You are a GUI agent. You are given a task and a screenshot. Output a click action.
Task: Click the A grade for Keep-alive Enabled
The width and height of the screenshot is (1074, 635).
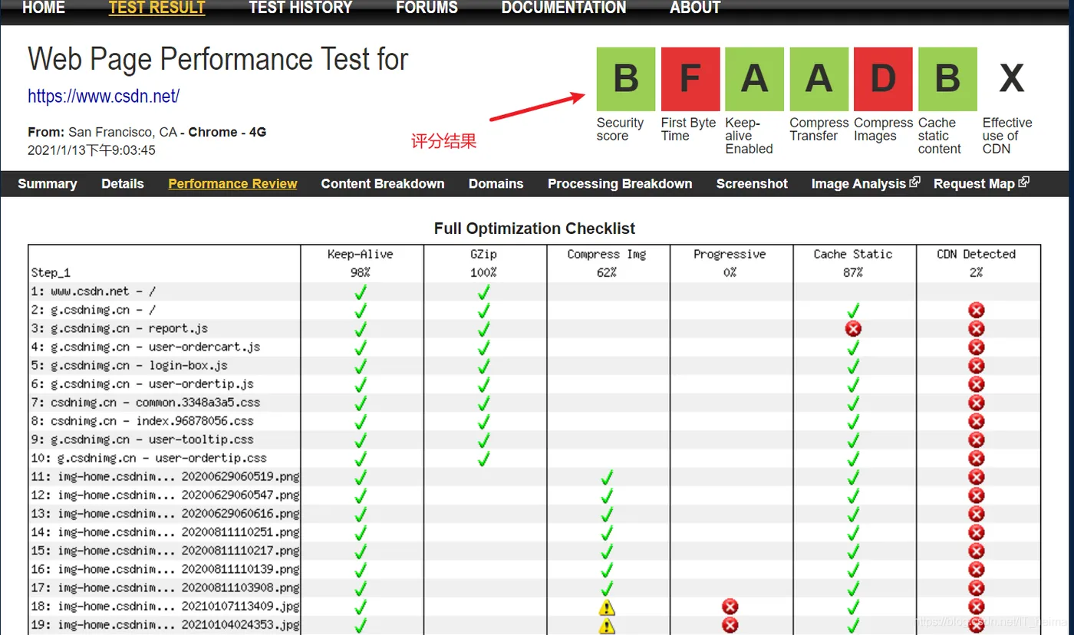click(x=755, y=79)
